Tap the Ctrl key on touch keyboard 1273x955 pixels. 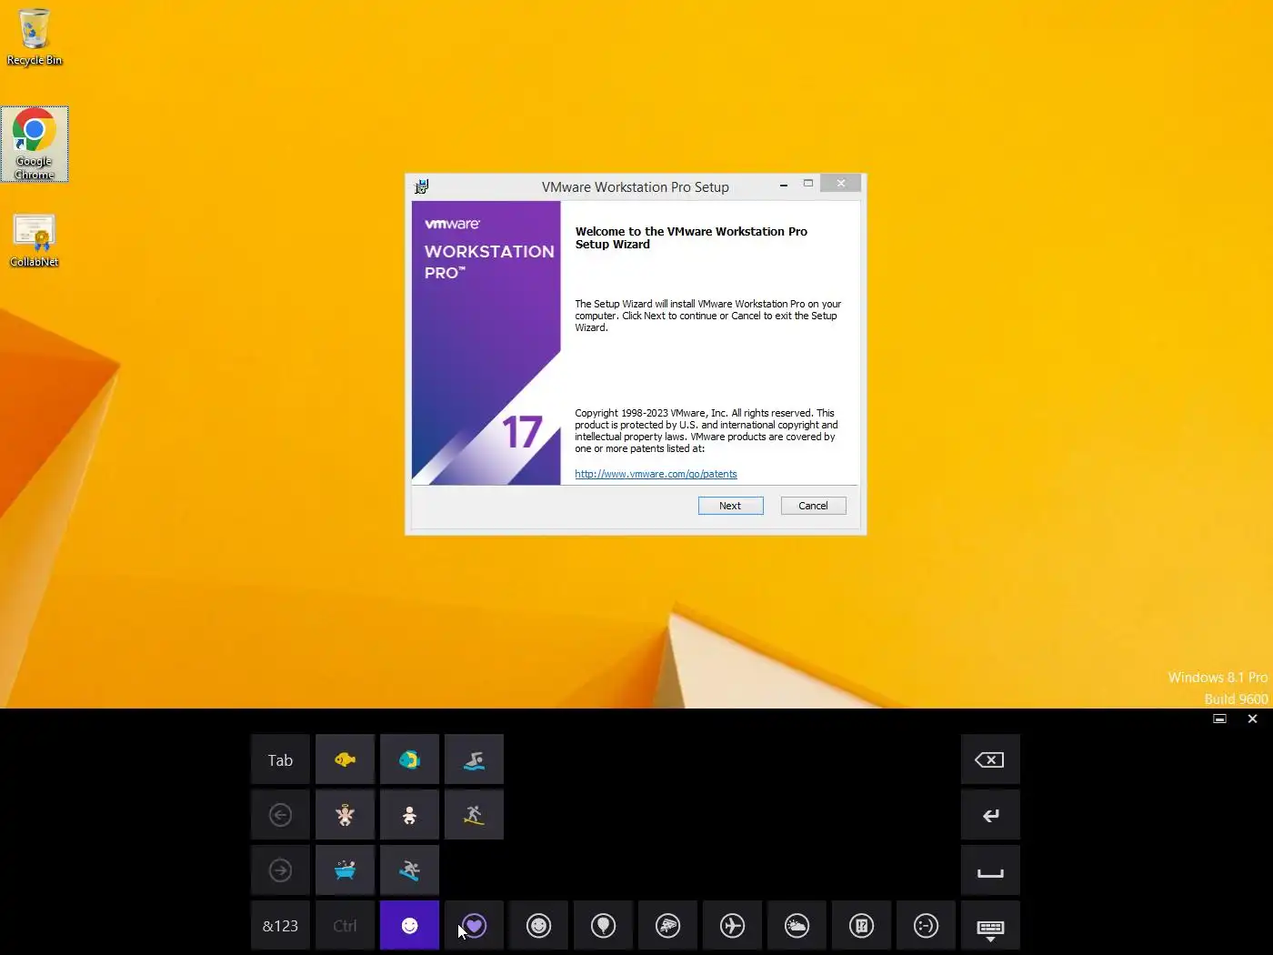pos(345,926)
